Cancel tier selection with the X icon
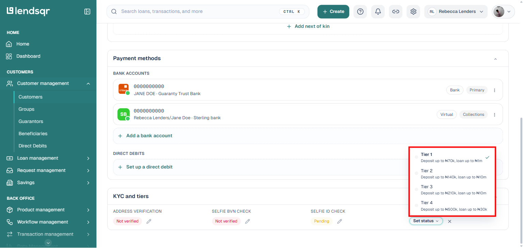The height and width of the screenshot is (248, 523). 450,221
